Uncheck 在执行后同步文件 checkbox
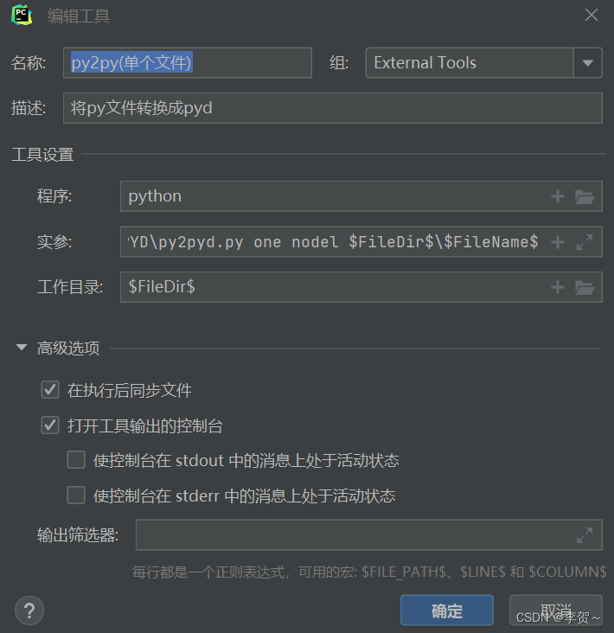The image size is (614, 633). tap(50, 390)
